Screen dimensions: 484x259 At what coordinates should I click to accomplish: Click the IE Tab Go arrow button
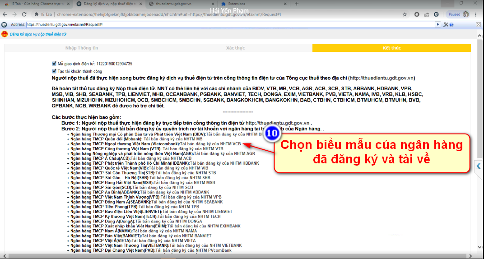point(437,24)
